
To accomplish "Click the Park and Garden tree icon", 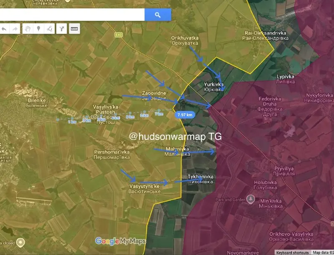I will 251,199.
